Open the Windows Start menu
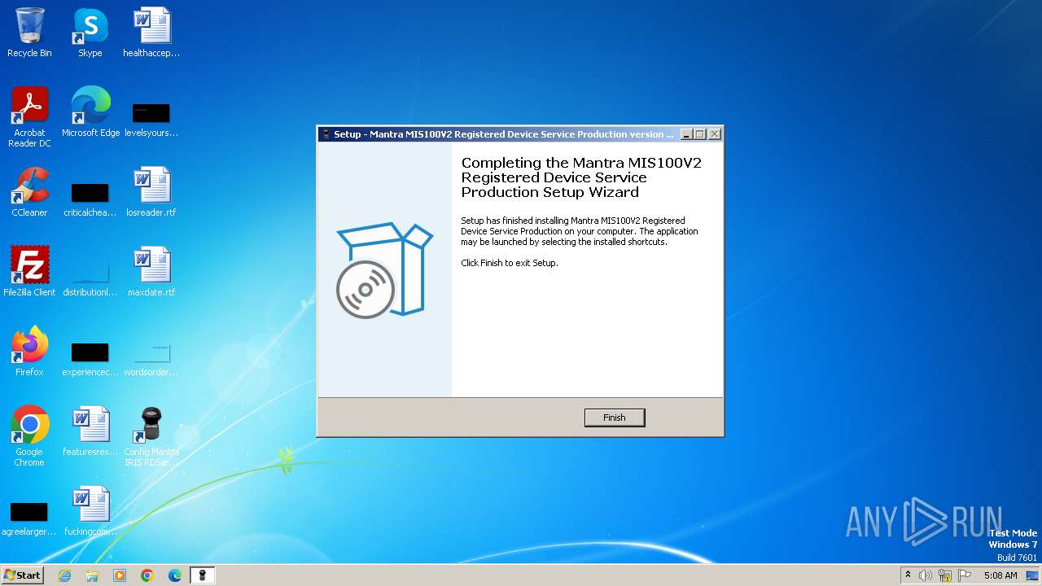This screenshot has height=586, width=1042. click(23, 575)
